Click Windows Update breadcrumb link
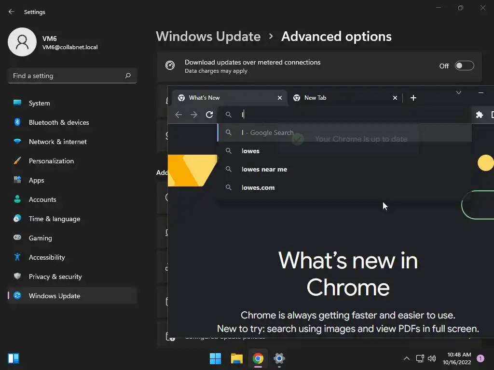This screenshot has width=494, height=370. [x=208, y=37]
